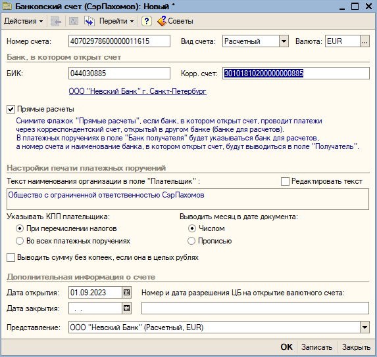
Task: Click the copy document toolbar icon
Action: tap(89, 21)
